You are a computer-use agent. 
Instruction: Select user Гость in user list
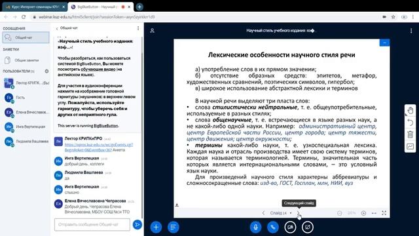click(x=27, y=98)
